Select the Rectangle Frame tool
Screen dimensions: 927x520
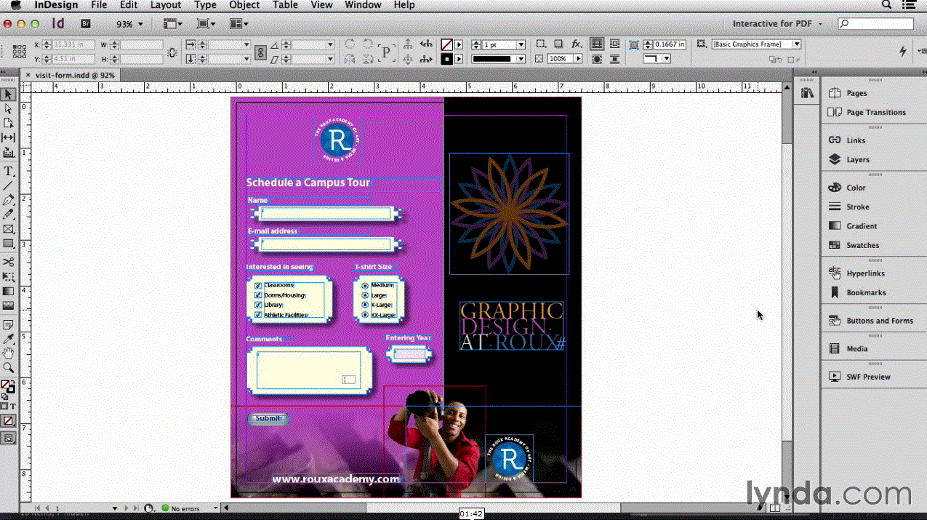coord(9,229)
